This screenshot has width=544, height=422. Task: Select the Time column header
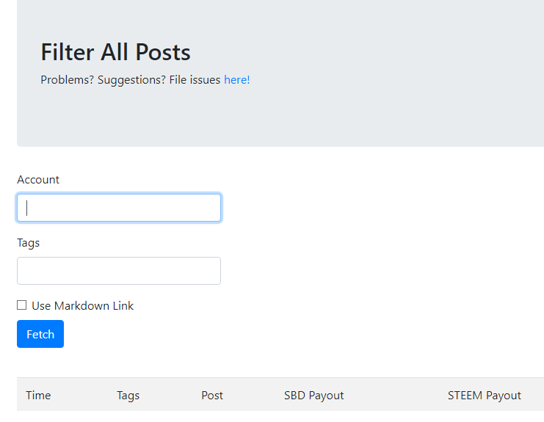(38, 396)
